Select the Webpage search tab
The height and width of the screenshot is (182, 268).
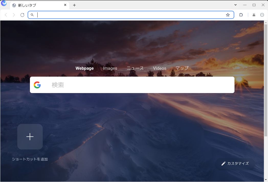85,68
